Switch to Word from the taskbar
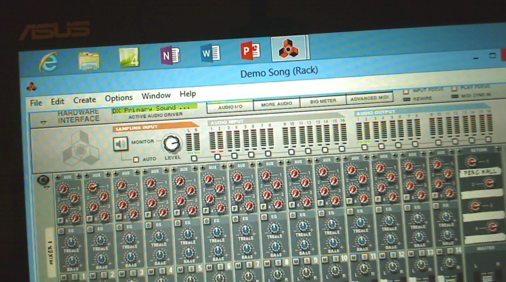 [210, 53]
